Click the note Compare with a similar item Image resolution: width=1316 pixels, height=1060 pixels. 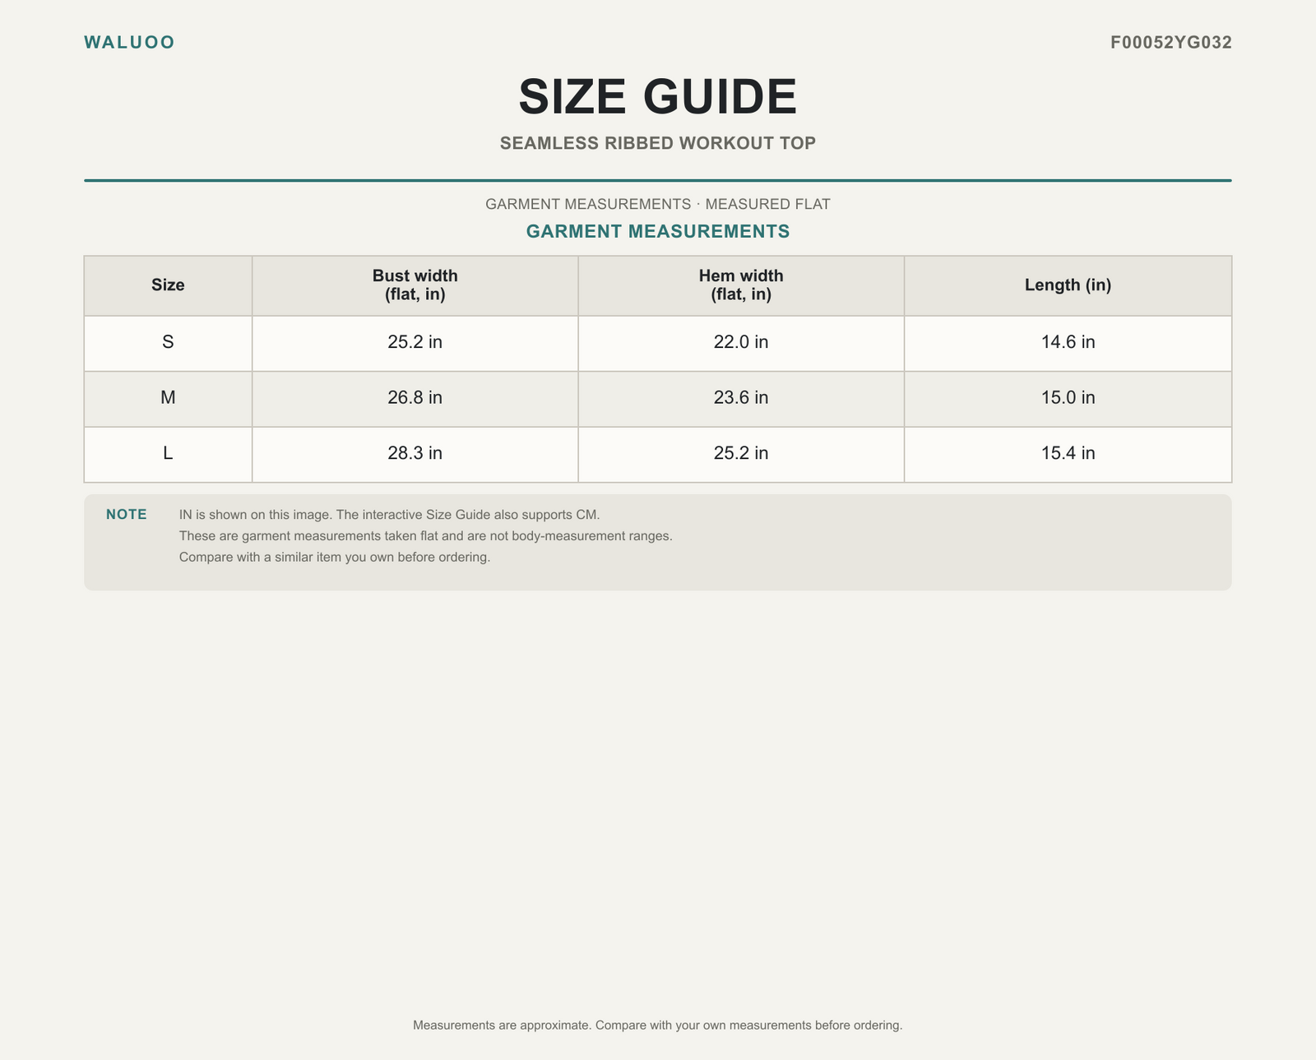click(x=335, y=558)
